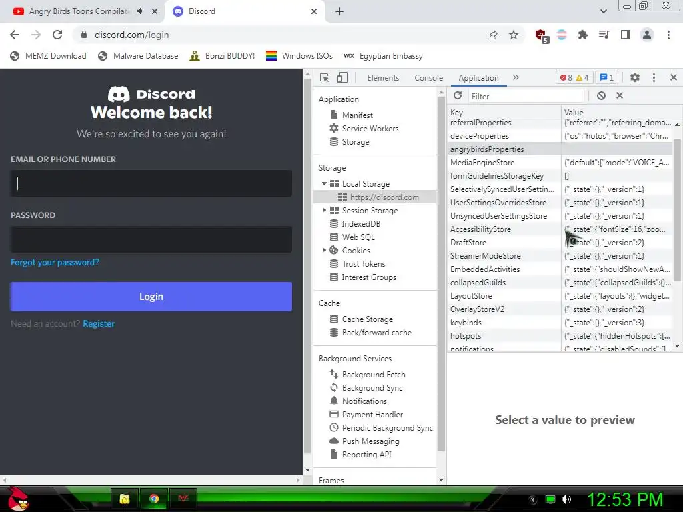Reload the Discord login page

[x=57, y=35]
